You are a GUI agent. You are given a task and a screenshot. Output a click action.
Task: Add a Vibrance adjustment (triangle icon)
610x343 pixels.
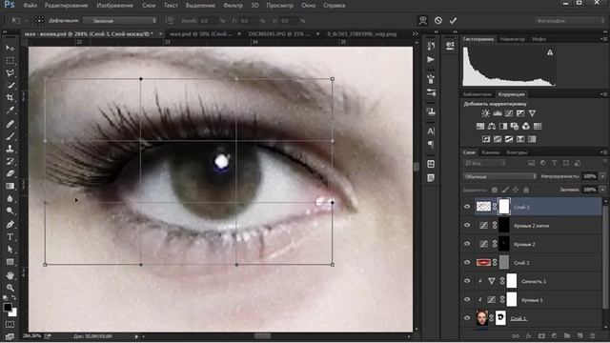click(x=532, y=113)
